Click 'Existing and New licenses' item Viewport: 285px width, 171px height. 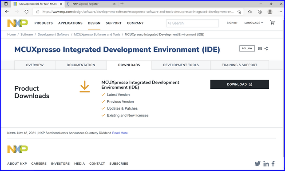[x=127, y=115]
